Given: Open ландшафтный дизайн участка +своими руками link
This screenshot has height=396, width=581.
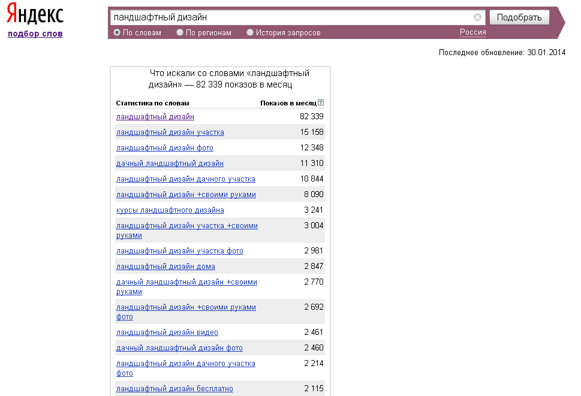Looking at the screenshot, I should click(x=186, y=230).
